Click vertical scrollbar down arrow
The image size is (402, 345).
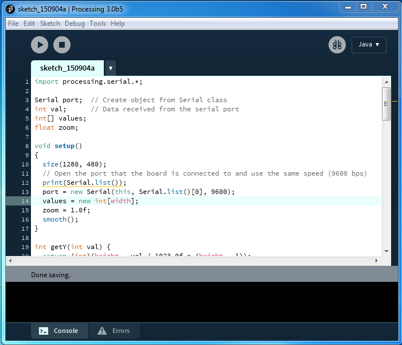click(387, 251)
